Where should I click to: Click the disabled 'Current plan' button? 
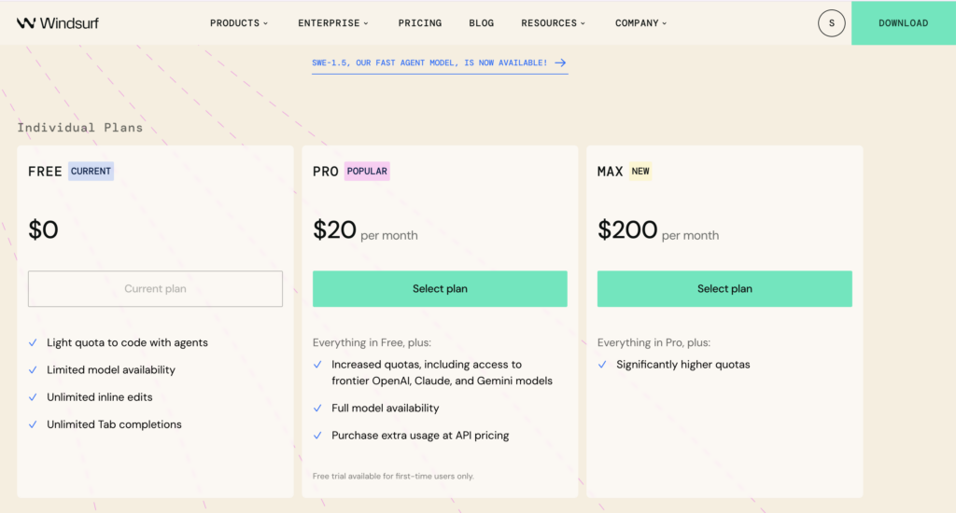tap(155, 289)
